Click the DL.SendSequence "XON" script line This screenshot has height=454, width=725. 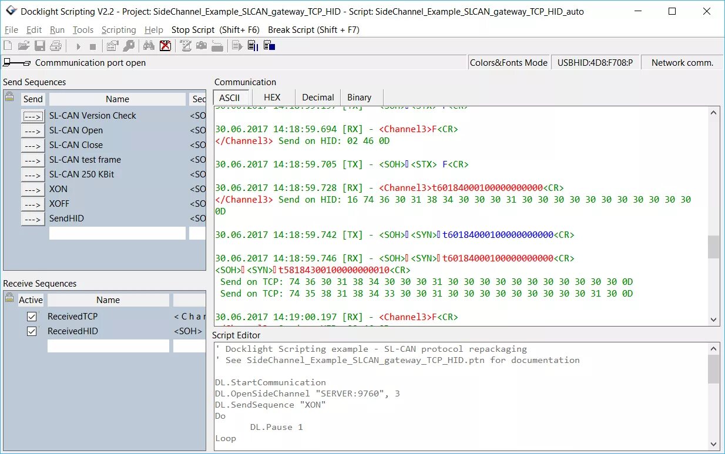(270, 405)
